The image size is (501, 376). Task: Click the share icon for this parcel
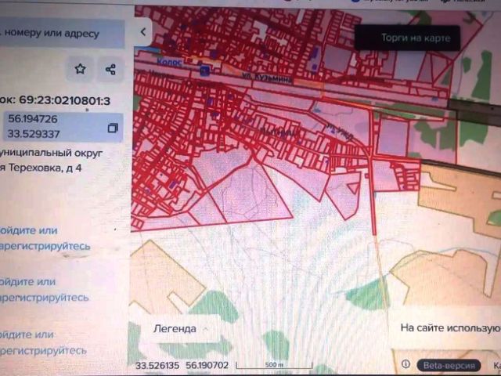pyautogui.click(x=110, y=69)
